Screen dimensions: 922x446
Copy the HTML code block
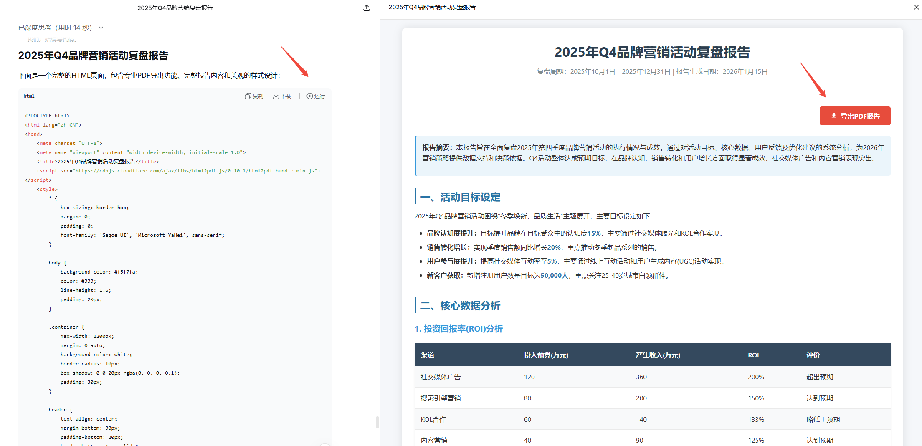point(254,96)
